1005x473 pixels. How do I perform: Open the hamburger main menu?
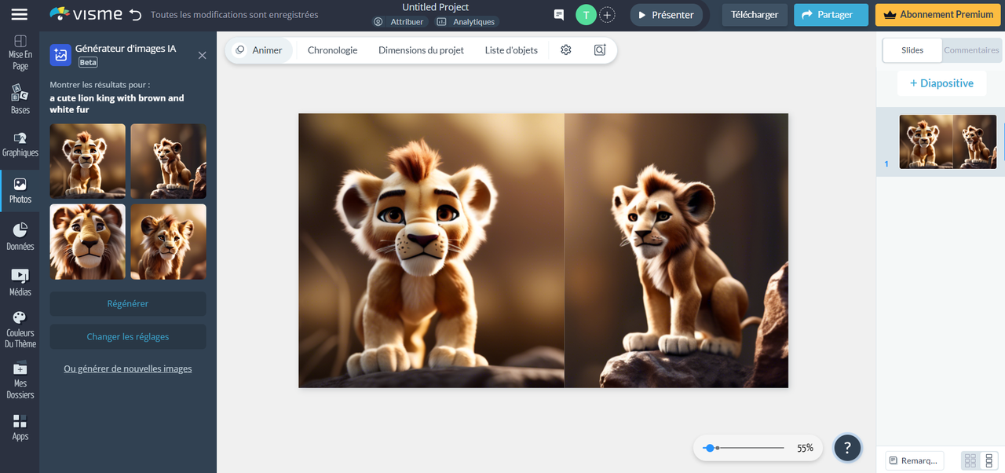coord(20,15)
